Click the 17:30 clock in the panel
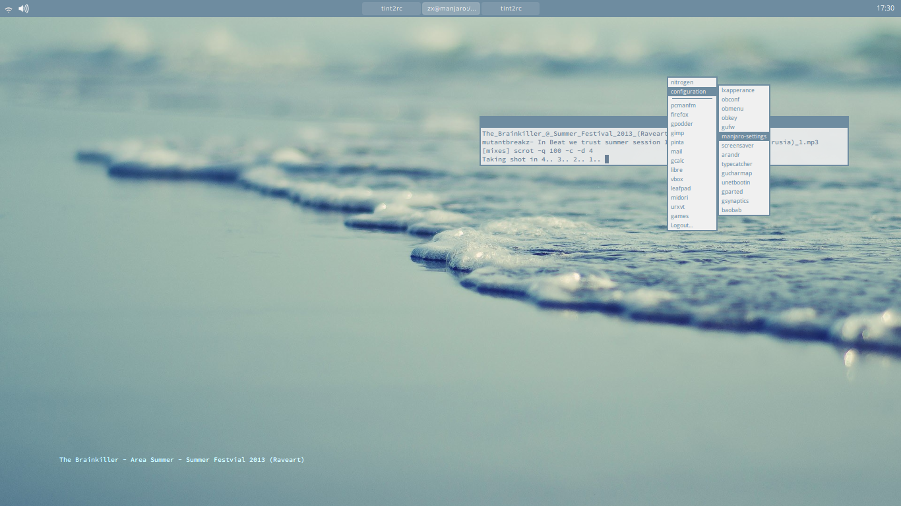The height and width of the screenshot is (506, 901). pyautogui.click(x=886, y=9)
